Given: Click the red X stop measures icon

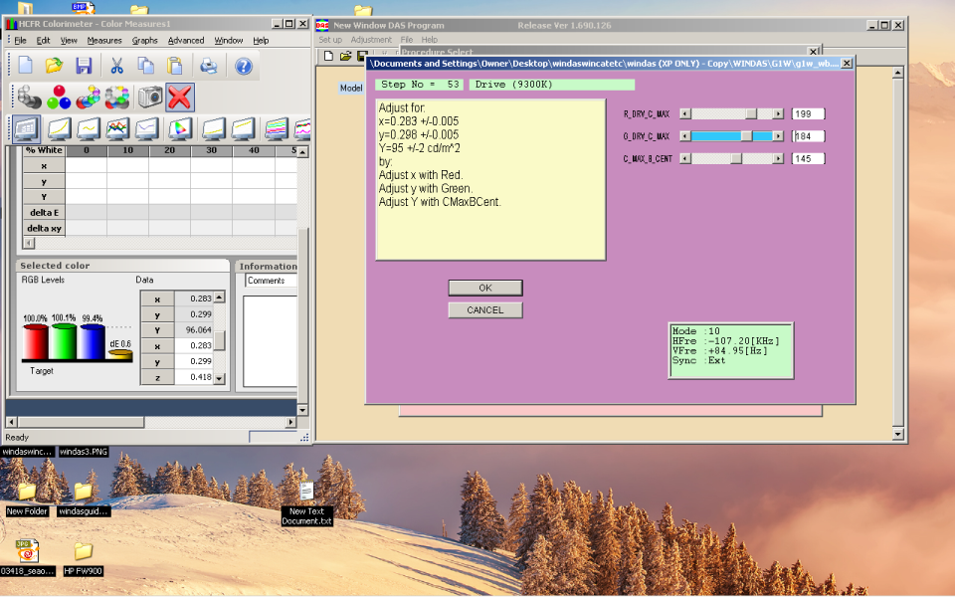Looking at the screenshot, I should coord(180,98).
